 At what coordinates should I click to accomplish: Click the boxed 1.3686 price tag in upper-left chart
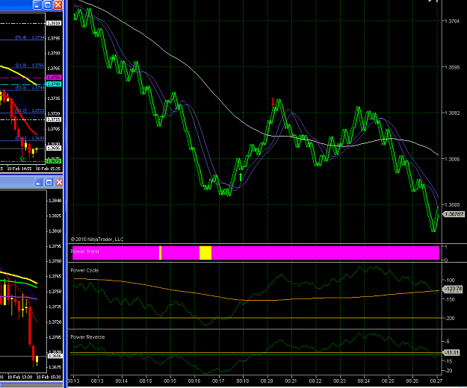54,148
